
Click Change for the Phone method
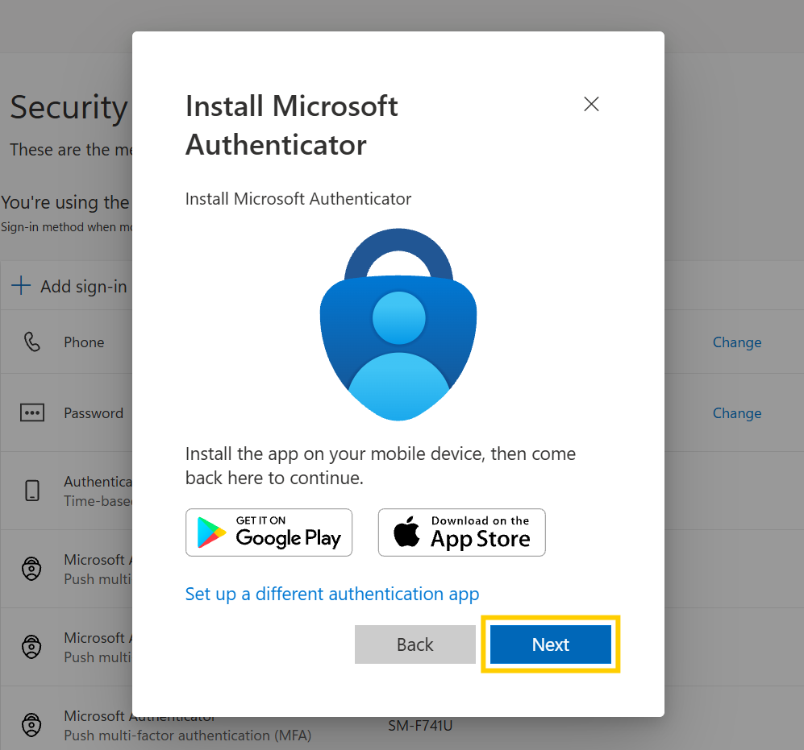(737, 342)
